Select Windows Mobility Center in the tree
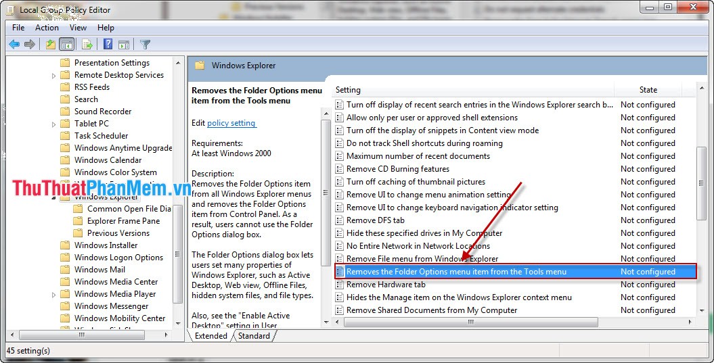This screenshot has width=714, height=363. click(x=119, y=318)
